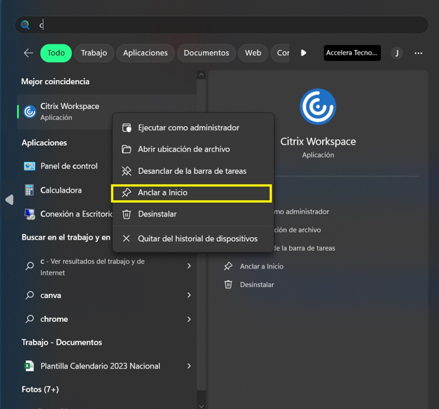This screenshot has width=439, height=409.
Task: Click the Conexión a Escritorio remote icon
Action: click(x=29, y=214)
